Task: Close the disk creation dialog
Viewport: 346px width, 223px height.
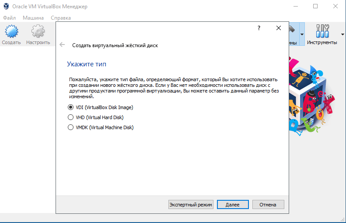Action: coord(279,28)
